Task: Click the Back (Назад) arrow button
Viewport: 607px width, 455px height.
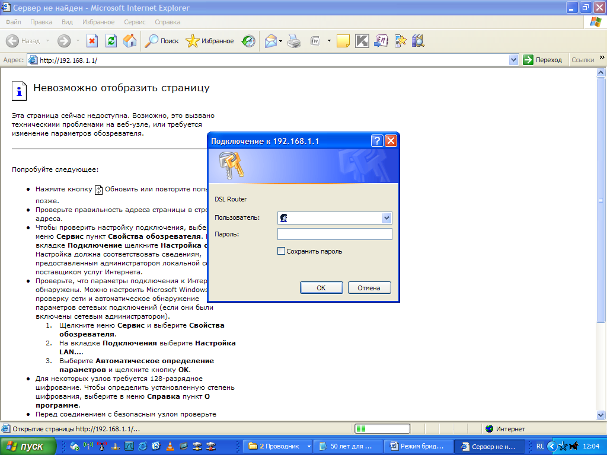Action: pyautogui.click(x=23, y=41)
